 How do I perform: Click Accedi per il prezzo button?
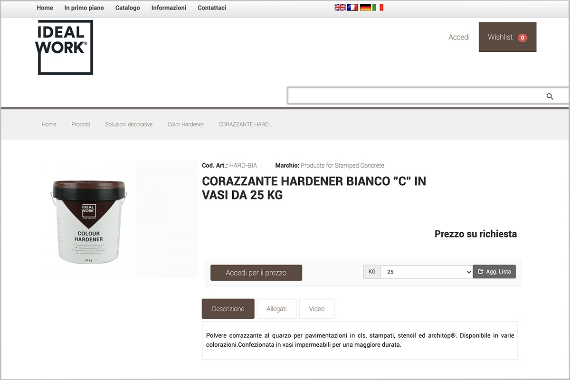[256, 273]
